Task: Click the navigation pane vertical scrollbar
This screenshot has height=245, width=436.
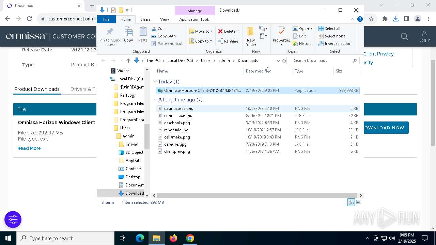Action: (x=147, y=136)
